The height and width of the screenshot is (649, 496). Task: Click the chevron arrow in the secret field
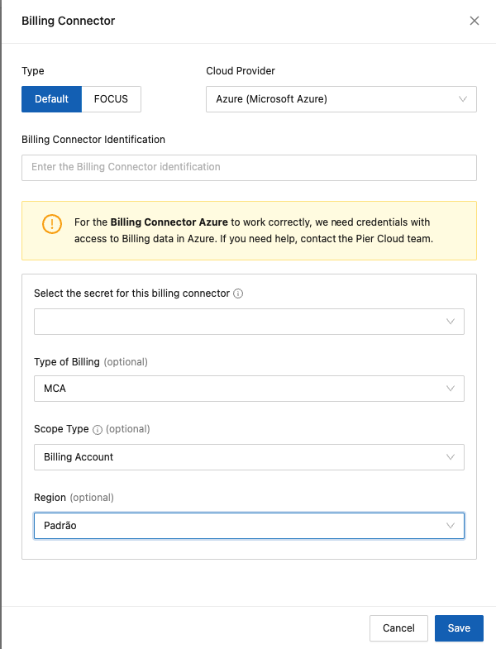tap(451, 322)
